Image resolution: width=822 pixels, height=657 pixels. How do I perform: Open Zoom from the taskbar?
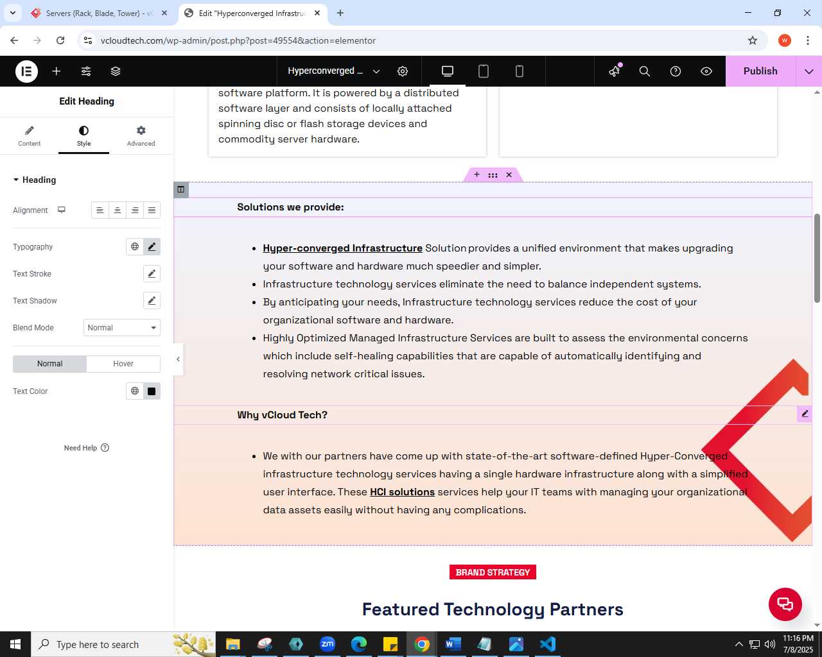(x=328, y=644)
